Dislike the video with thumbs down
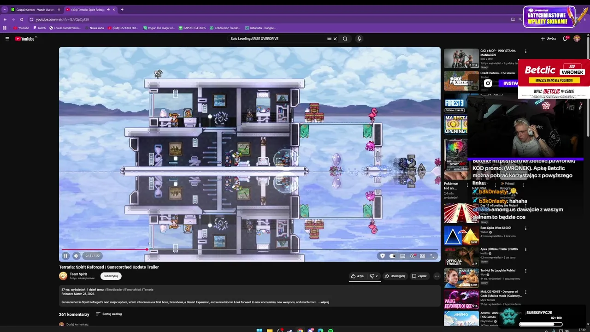This screenshot has width=590, height=332. [x=374, y=276]
